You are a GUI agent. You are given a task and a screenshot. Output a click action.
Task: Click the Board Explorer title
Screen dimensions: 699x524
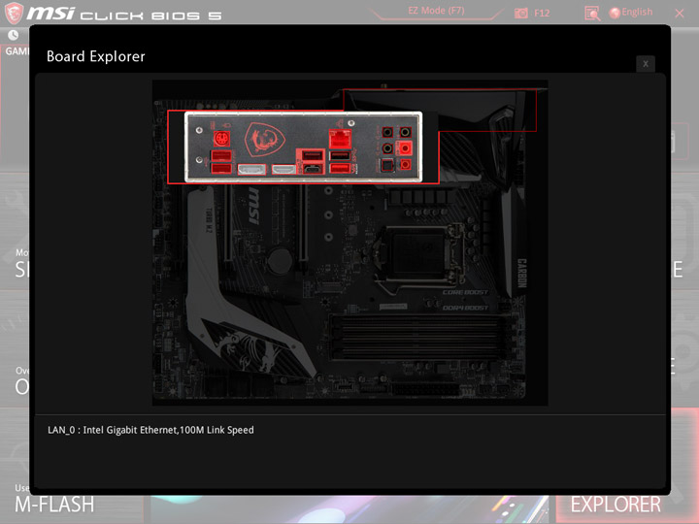(96, 56)
